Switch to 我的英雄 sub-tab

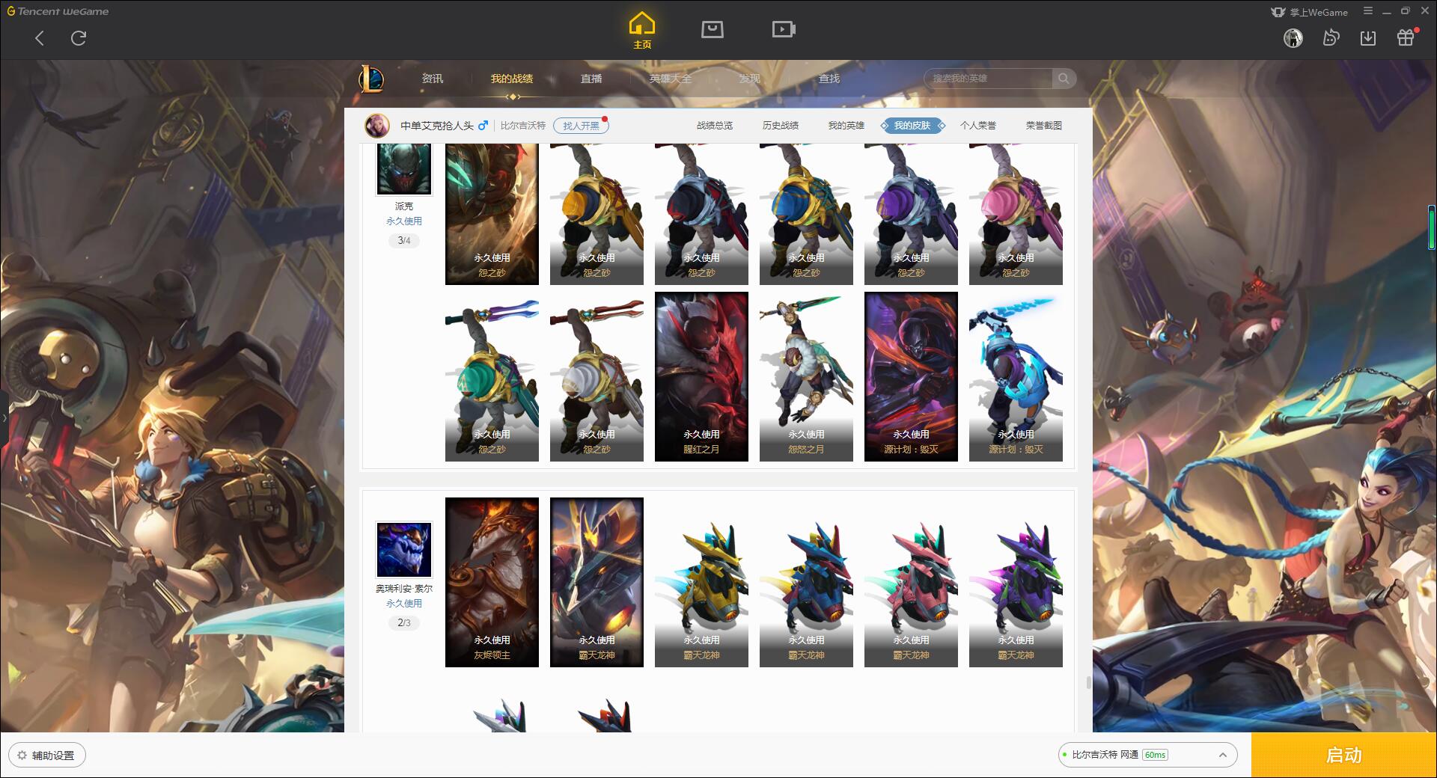(x=846, y=126)
